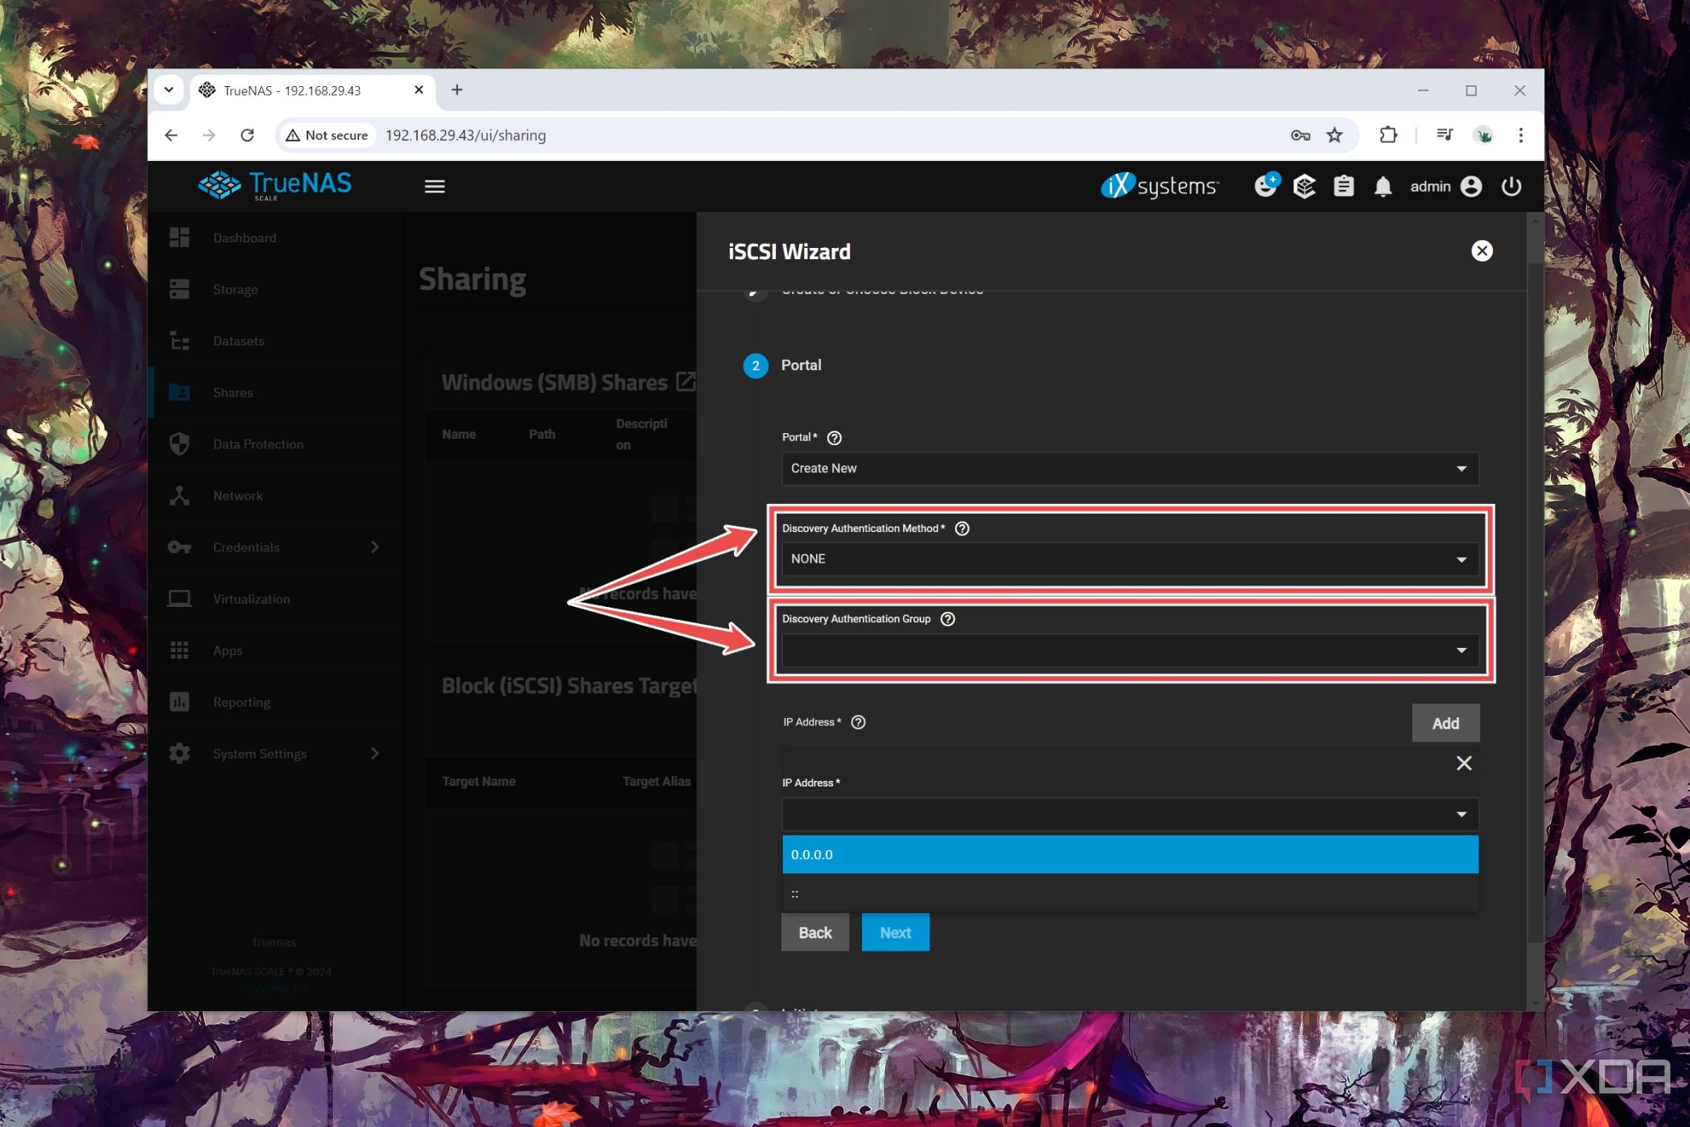Click the Next button to proceed

coord(894,931)
